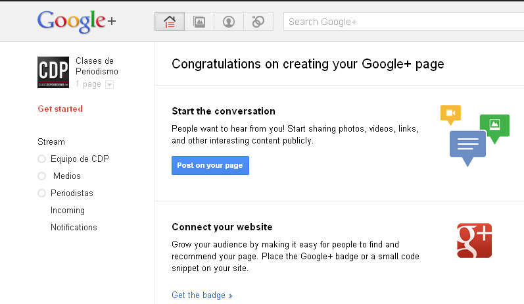Focus the Search Google+ field
The height and width of the screenshot is (304, 524).
(x=404, y=22)
